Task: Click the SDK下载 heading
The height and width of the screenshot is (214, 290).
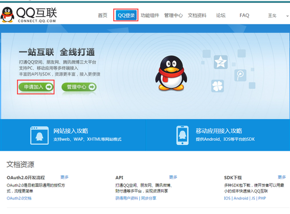Action: coord(233,178)
